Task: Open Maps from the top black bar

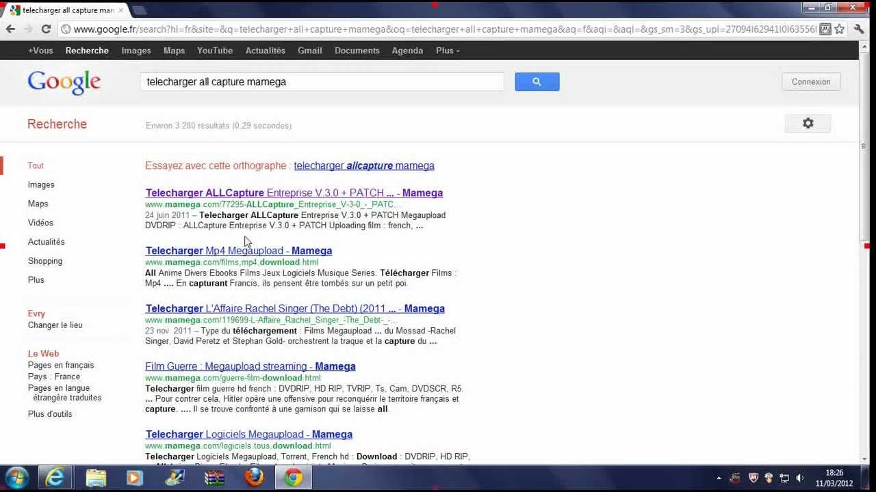Action: pos(174,51)
